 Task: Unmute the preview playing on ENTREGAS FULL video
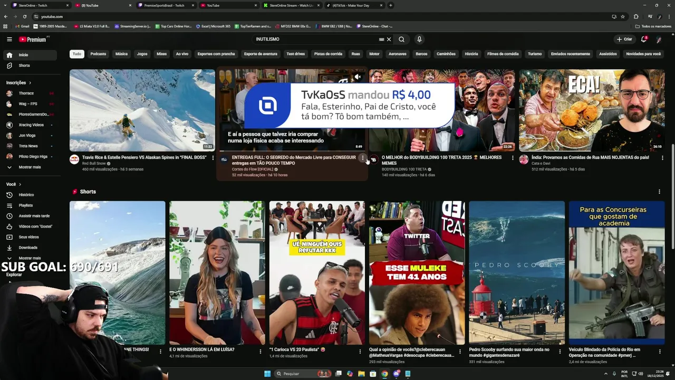358,77
